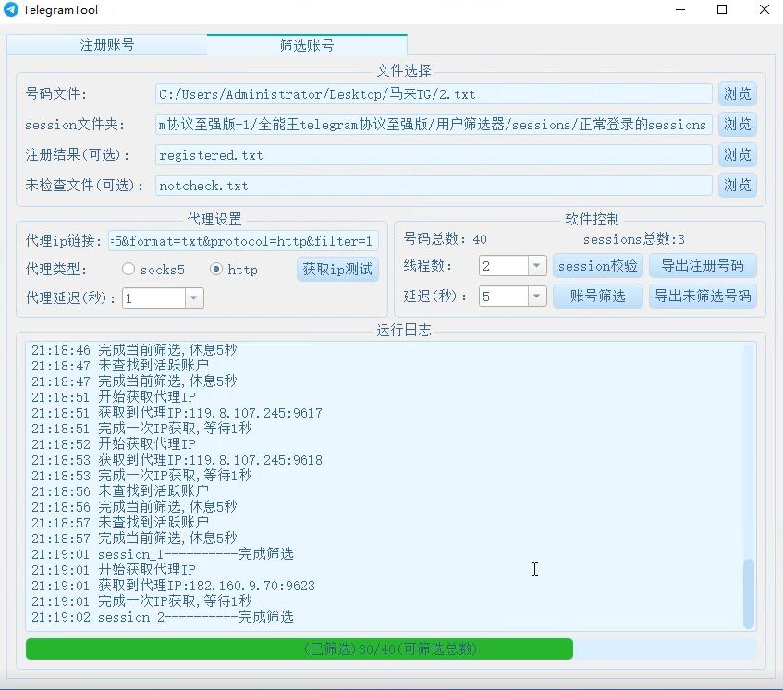The width and height of the screenshot is (783, 690).
Task: Click the 号码总数: 40 label
Action: click(x=445, y=239)
